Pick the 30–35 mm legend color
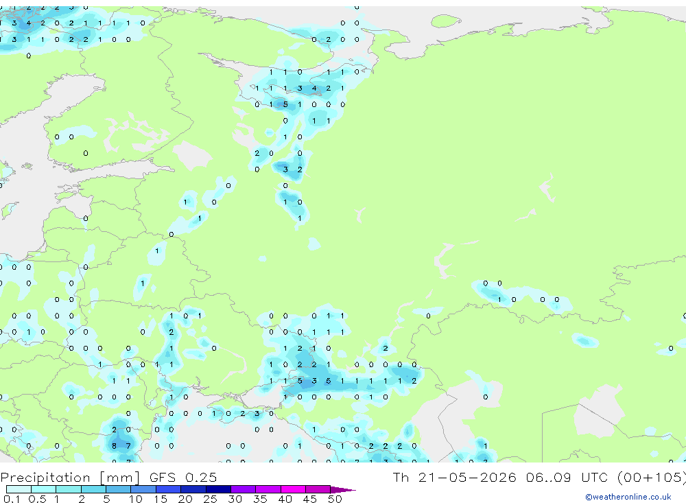This screenshot has width=686, height=503. (x=244, y=489)
